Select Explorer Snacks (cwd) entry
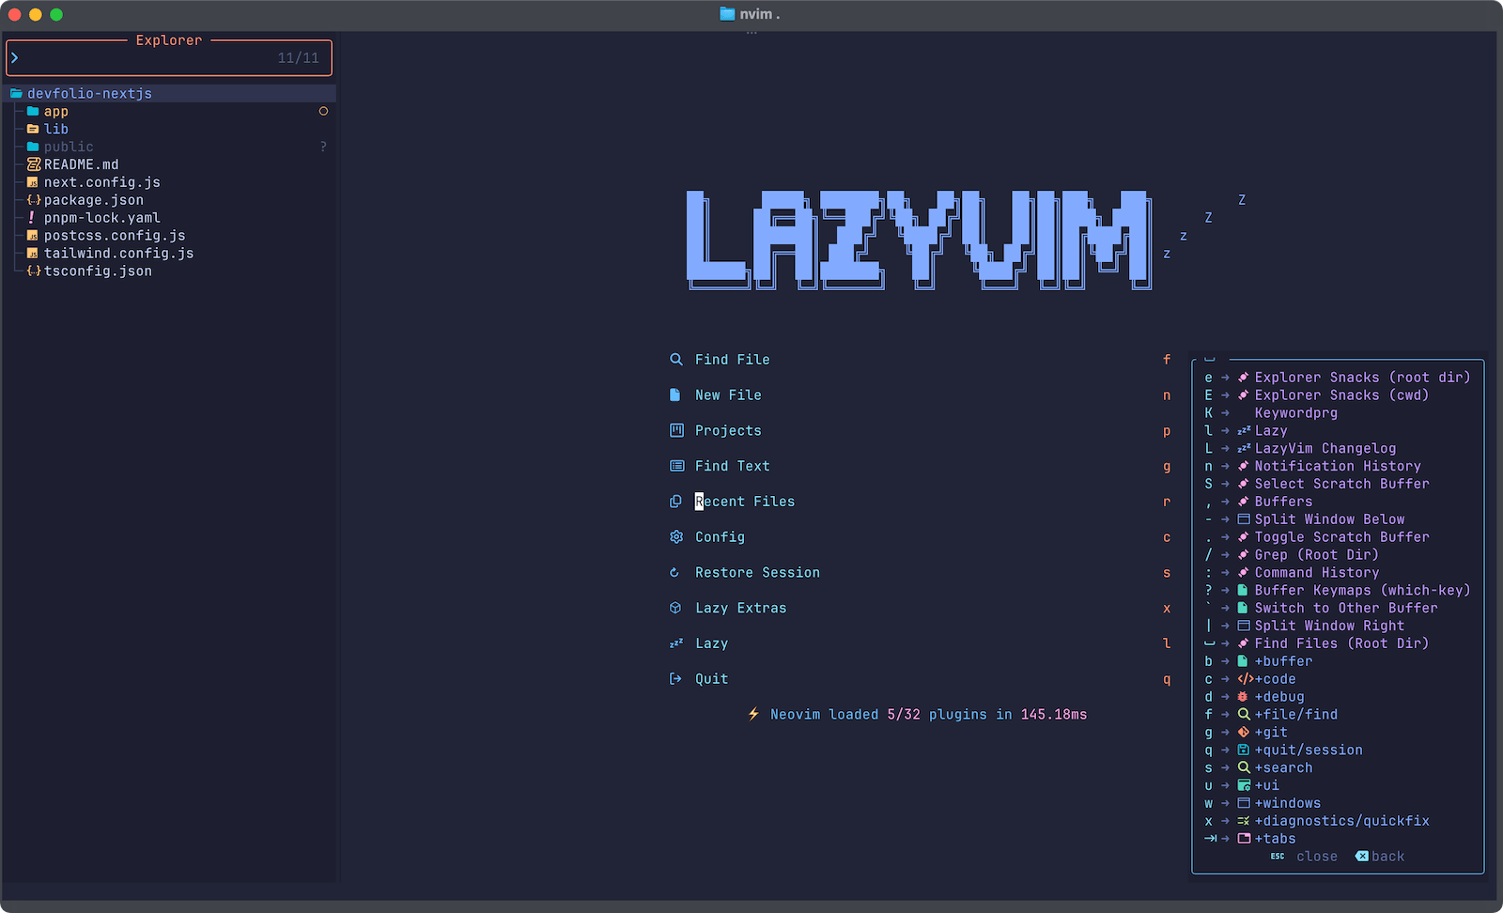The image size is (1503, 913). click(1341, 395)
